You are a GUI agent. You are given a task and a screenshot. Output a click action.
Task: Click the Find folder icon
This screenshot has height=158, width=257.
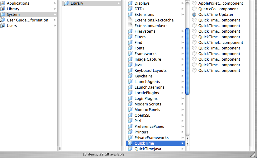click(x=130, y=42)
